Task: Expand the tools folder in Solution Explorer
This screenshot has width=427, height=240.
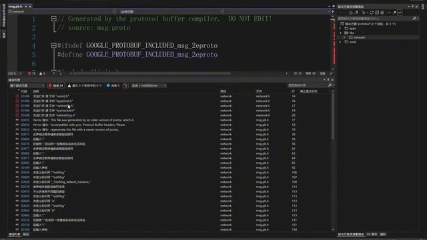Action: pos(340,42)
